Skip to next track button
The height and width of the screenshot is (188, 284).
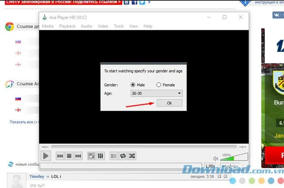tap(78, 156)
